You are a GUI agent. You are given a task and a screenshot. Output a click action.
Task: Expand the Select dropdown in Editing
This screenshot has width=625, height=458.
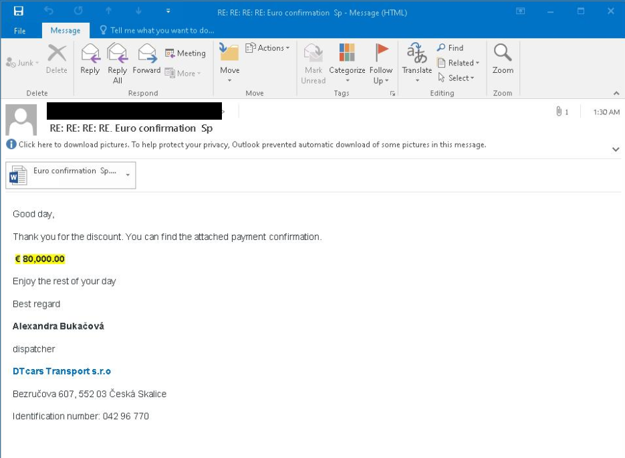point(456,78)
